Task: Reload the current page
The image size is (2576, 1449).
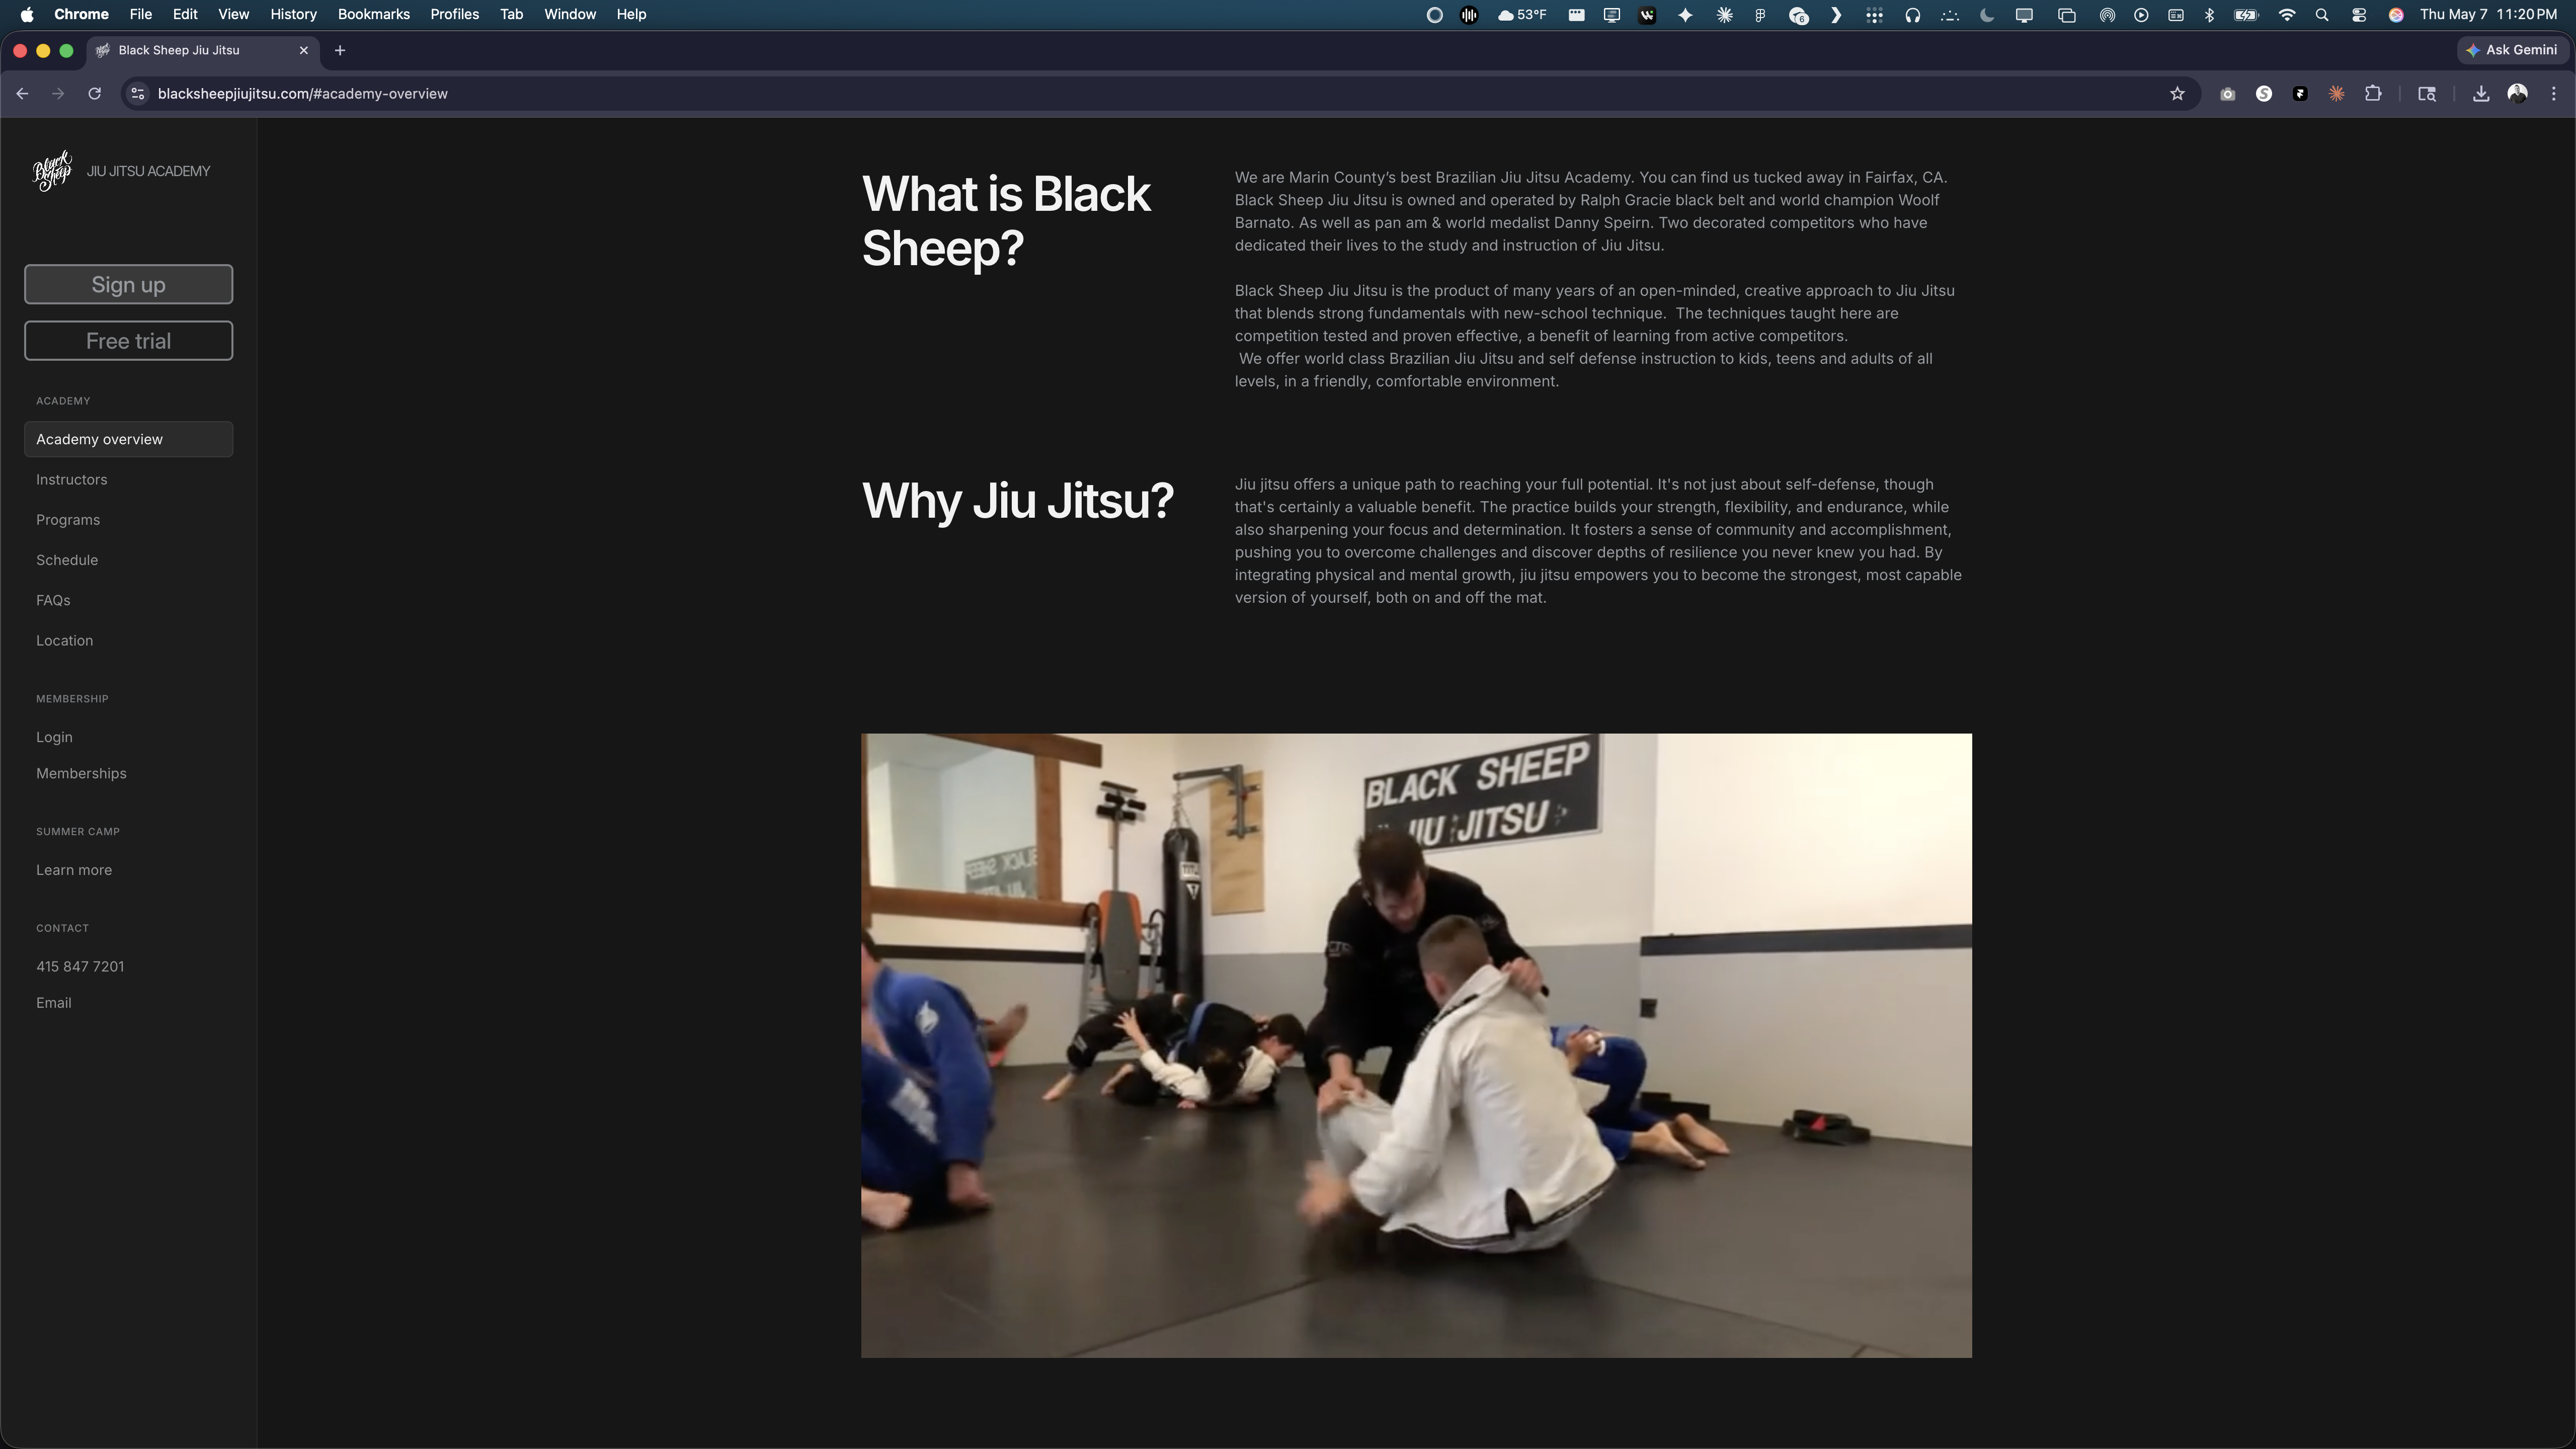Action: 94,94
